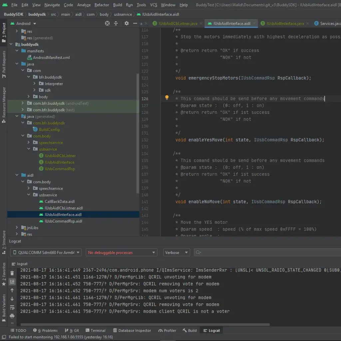Toggle scroll to the end in logcat

(12, 282)
